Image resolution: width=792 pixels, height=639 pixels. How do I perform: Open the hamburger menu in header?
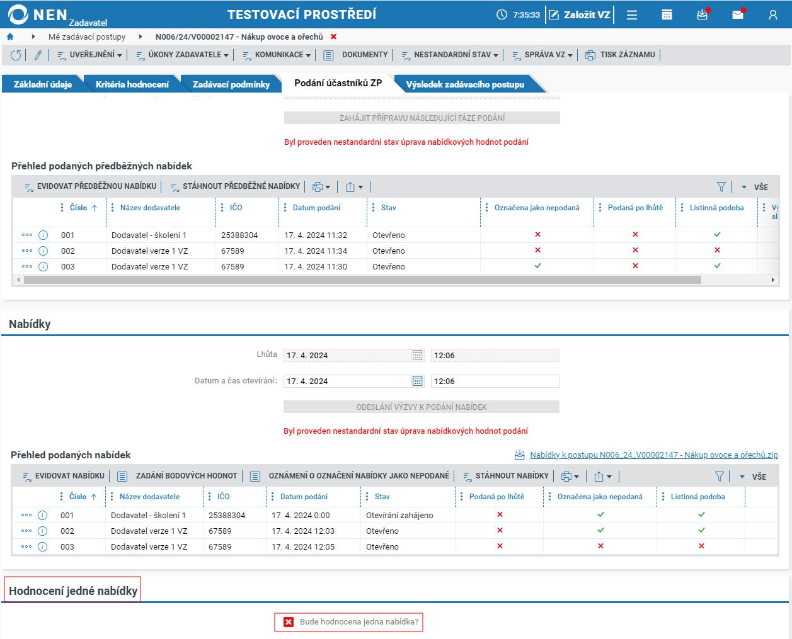click(x=632, y=14)
